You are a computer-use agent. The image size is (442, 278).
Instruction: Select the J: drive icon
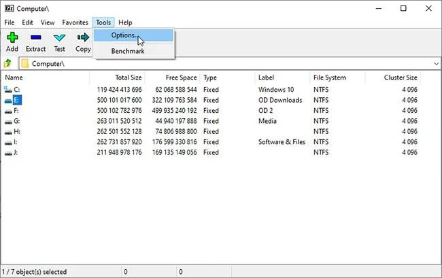[8, 153]
